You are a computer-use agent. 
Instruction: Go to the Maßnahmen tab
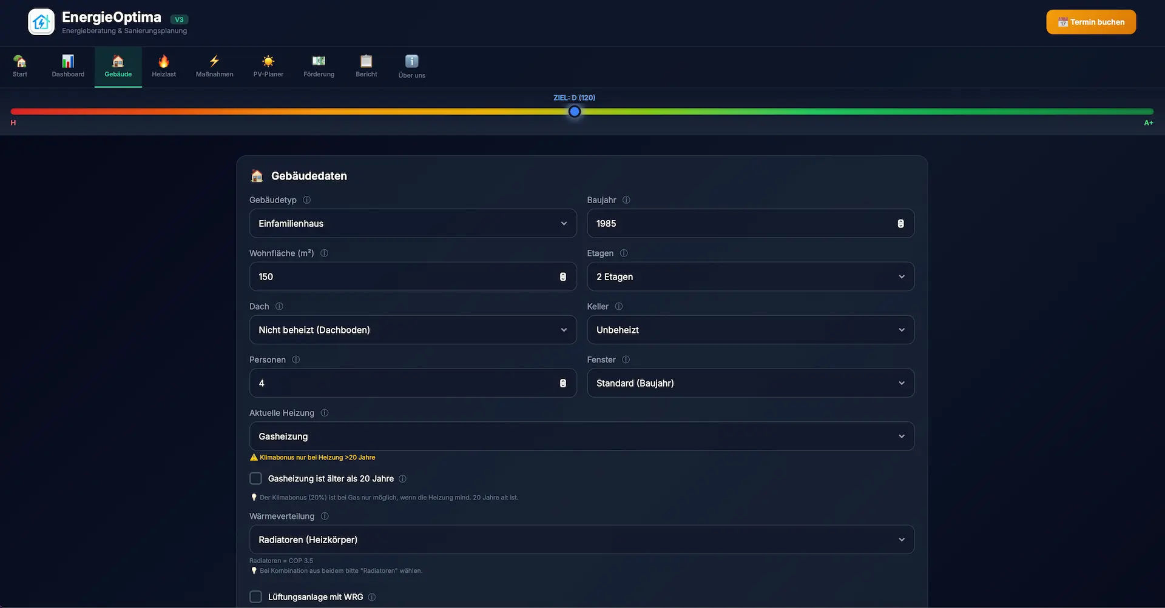tap(214, 67)
